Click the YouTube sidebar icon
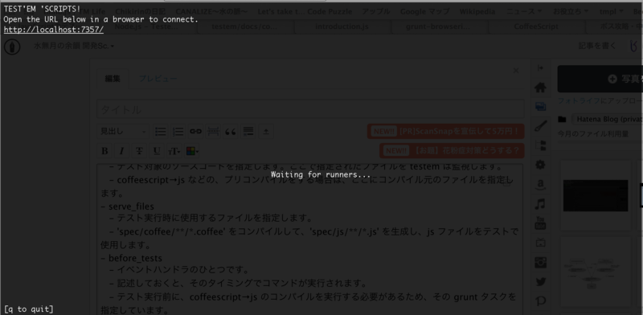643x315 pixels. point(540,223)
